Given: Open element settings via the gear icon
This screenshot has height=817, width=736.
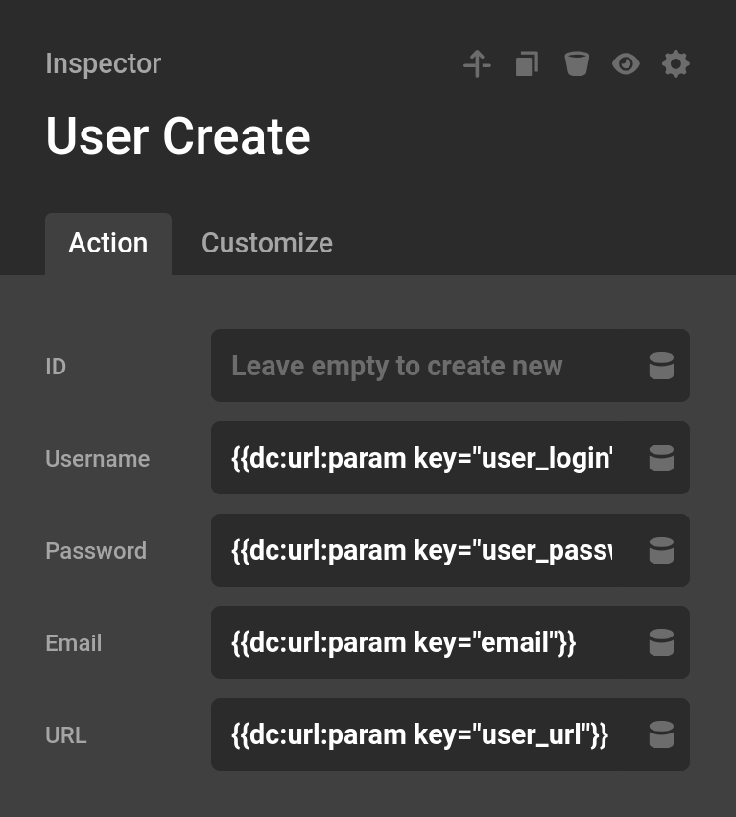Looking at the screenshot, I should coord(676,63).
